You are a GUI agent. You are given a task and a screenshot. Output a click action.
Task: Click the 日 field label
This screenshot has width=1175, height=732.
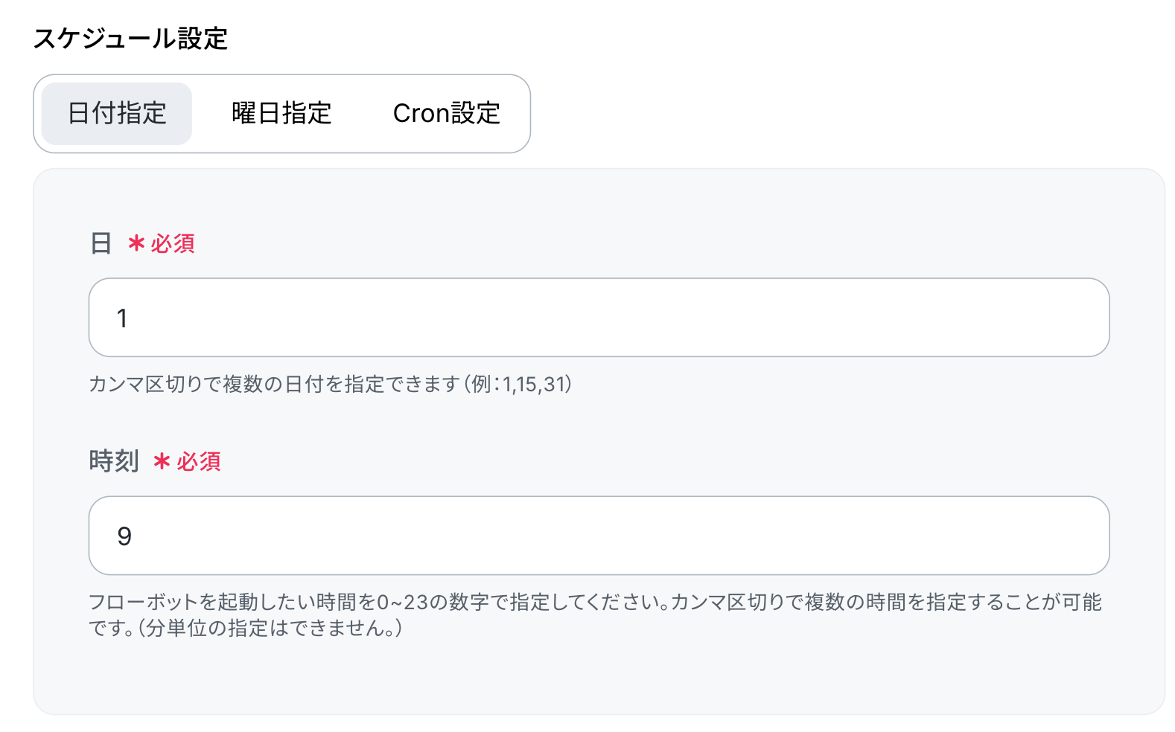101,243
